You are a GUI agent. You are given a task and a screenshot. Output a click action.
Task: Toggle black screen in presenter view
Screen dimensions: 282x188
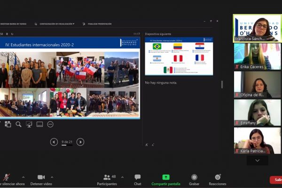point(29,125)
